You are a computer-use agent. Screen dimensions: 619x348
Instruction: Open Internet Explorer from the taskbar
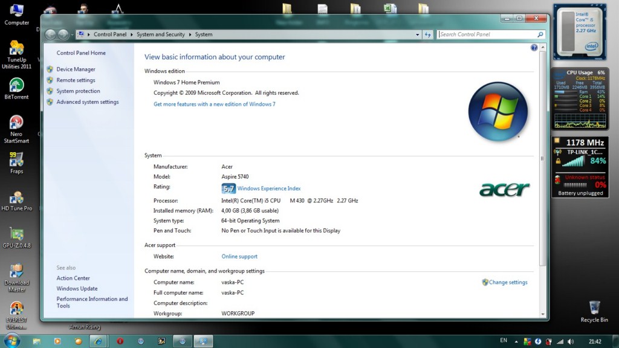98,341
